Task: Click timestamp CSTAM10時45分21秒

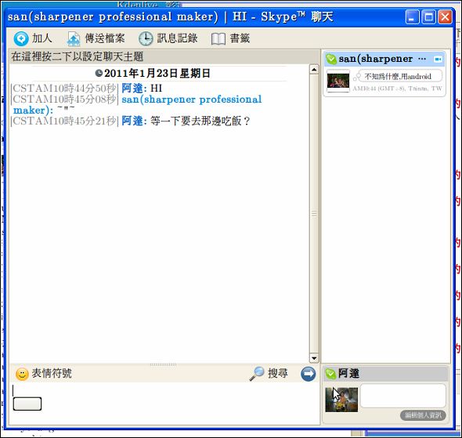Action: point(64,121)
